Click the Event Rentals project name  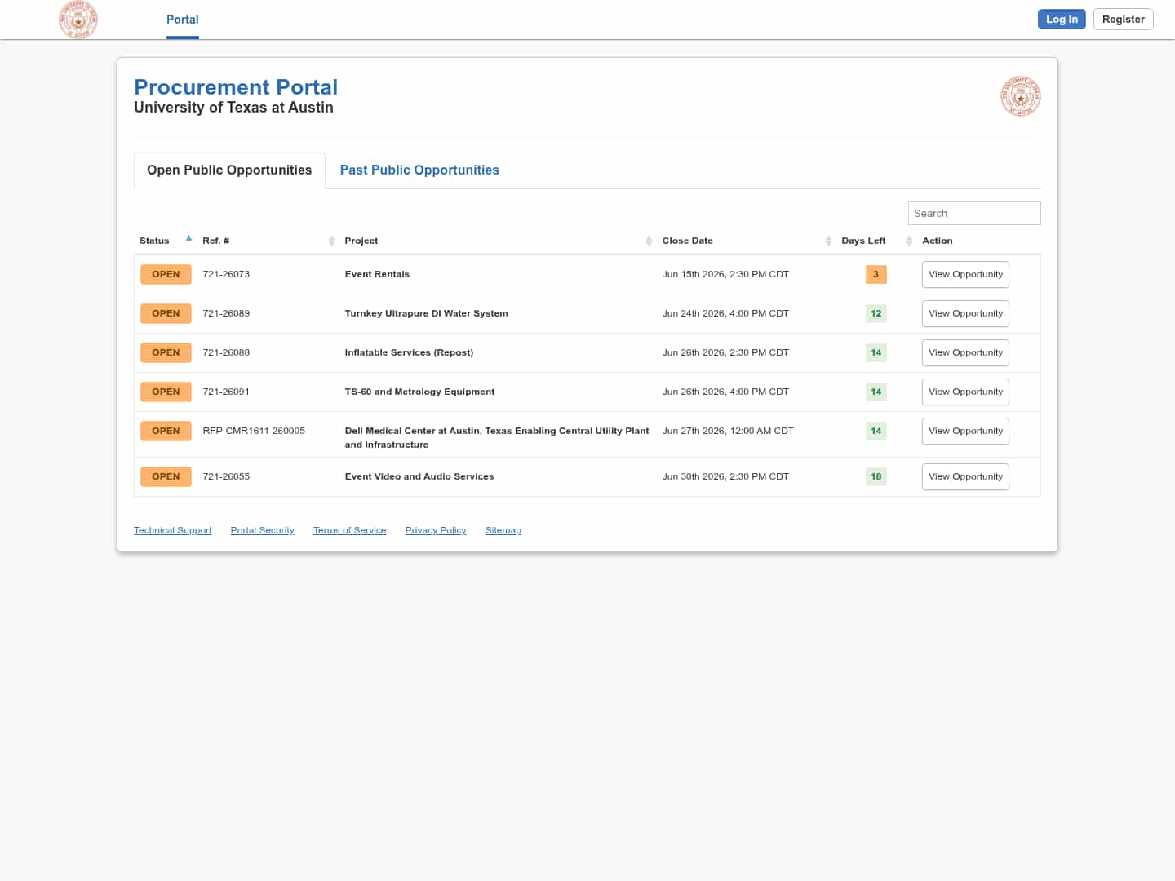pyautogui.click(x=377, y=275)
